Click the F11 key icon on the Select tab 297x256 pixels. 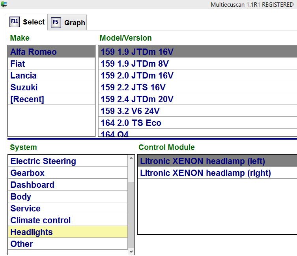pos(15,22)
